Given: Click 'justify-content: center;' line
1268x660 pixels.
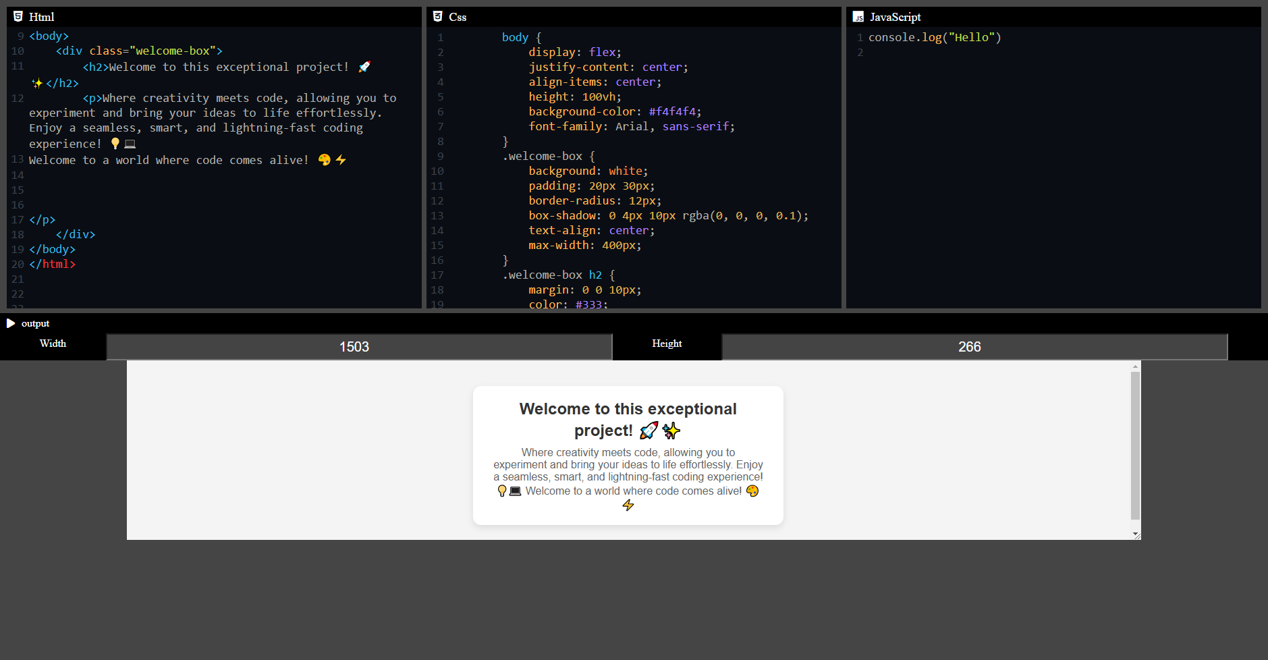Looking at the screenshot, I should 608,67.
